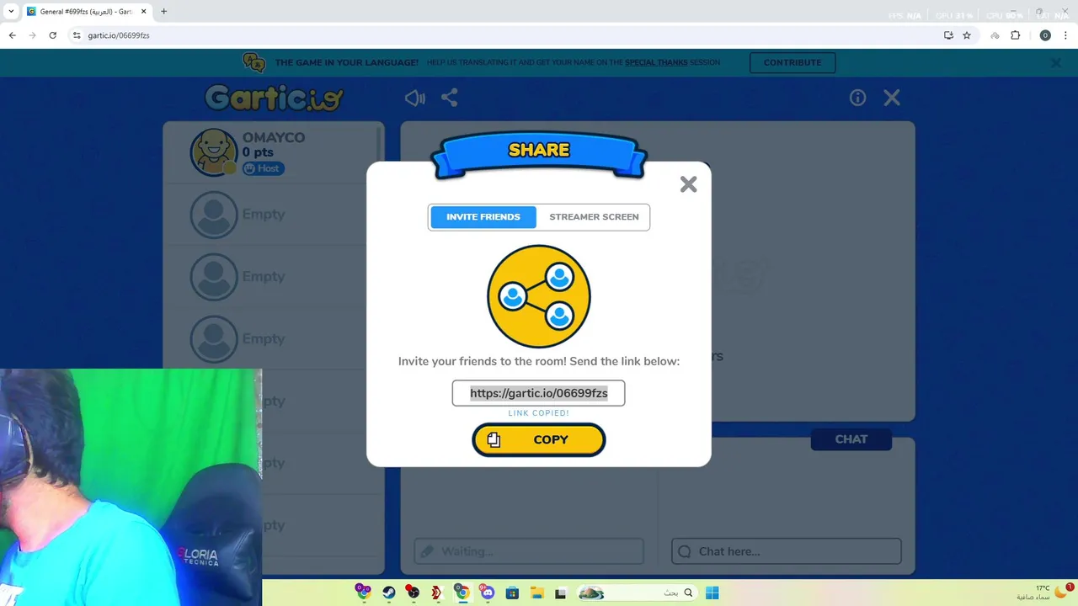Open Discord from the taskbar

click(488, 593)
